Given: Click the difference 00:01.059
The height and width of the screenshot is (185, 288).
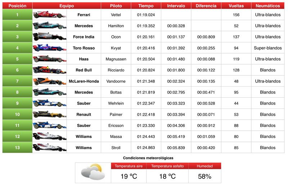Looking at the screenshot, I should [x=206, y=137].
